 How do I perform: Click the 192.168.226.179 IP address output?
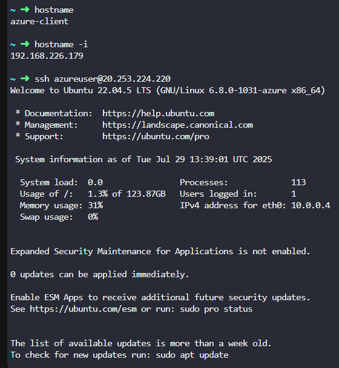click(x=47, y=56)
